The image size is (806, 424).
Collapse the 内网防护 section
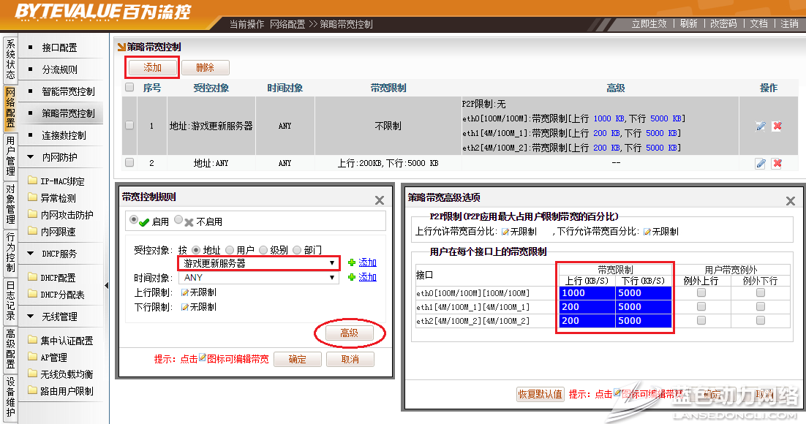pos(30,157)
